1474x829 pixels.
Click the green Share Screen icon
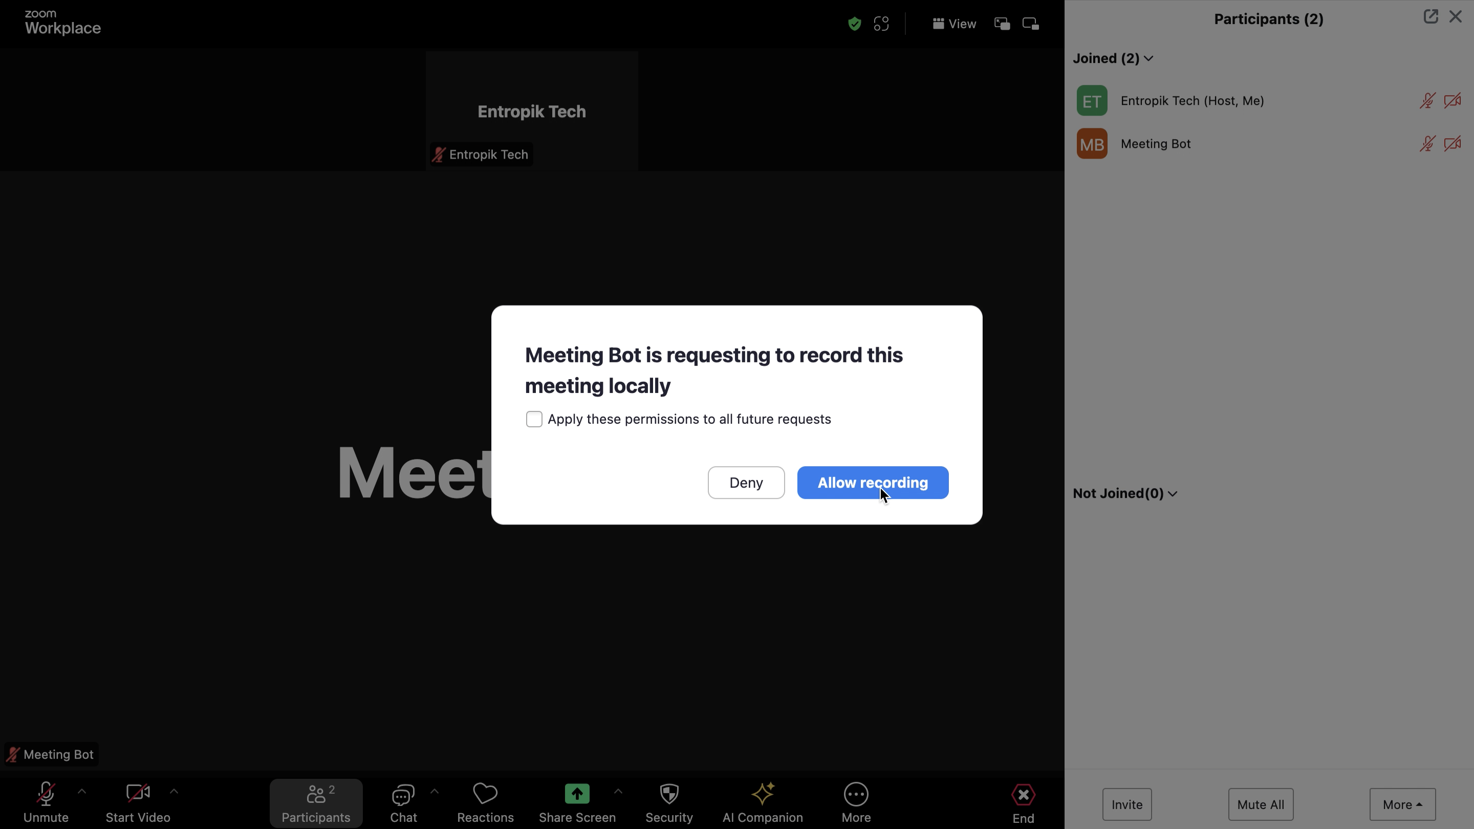click(x=577, y=794)
